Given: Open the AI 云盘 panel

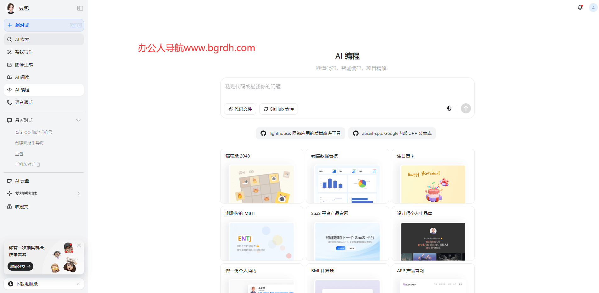Looking at the screenshot, I should 22,181.
